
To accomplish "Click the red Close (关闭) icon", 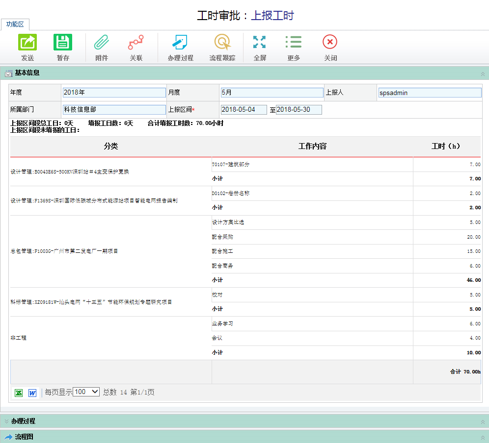I will (x=330, y=43).
